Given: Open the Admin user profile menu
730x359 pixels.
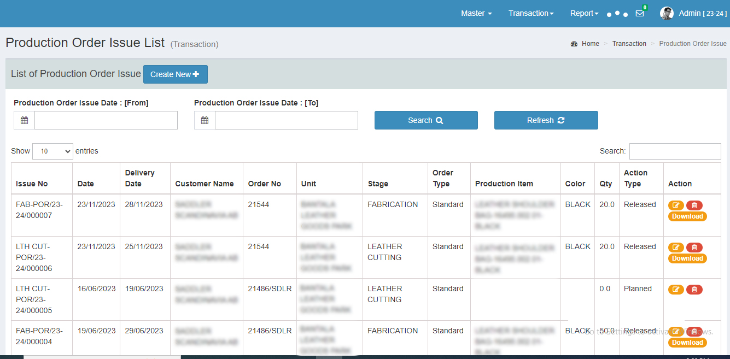Looking at the screenshot, I should coord(693,13).
